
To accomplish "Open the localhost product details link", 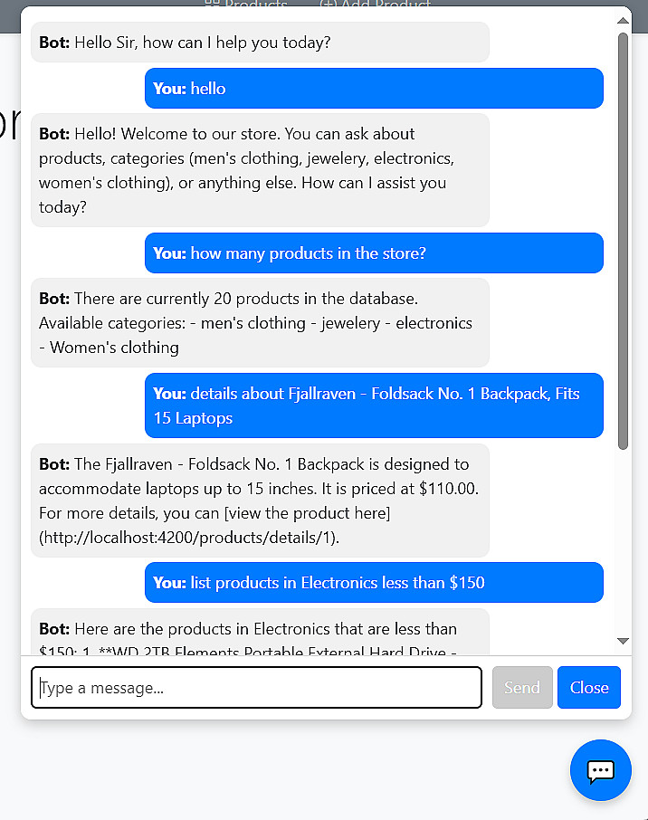I will (x=189, y=538).
